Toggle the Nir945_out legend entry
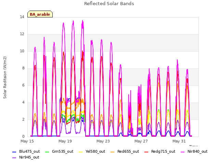 pyautogui.click(x=26, y=158)
